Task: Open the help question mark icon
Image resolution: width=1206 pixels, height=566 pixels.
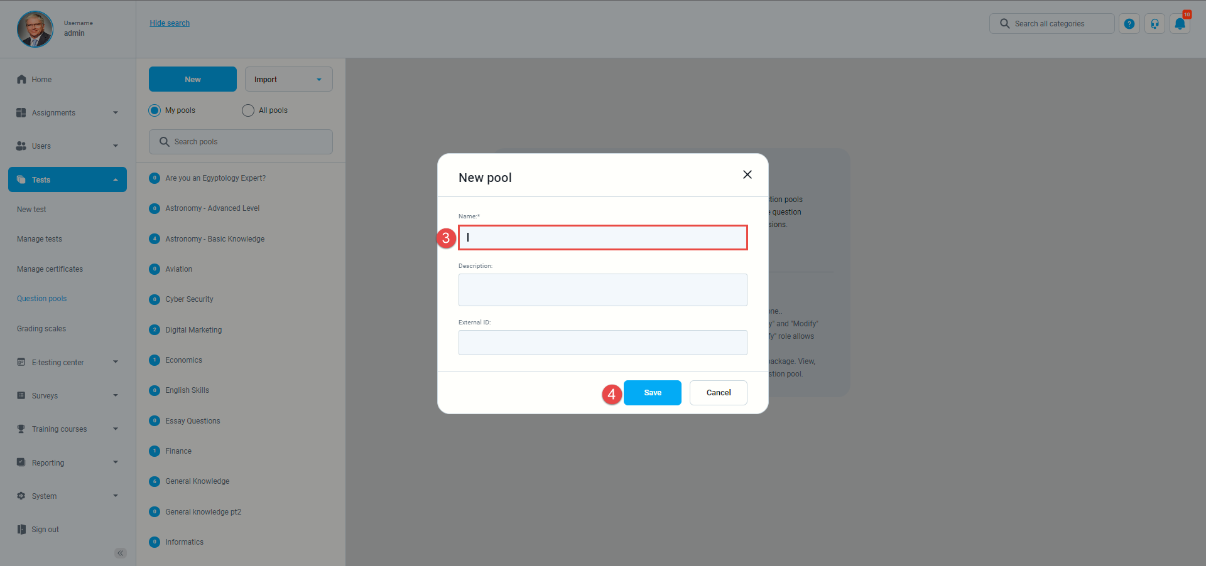Action: click(x=1129, y=24)
